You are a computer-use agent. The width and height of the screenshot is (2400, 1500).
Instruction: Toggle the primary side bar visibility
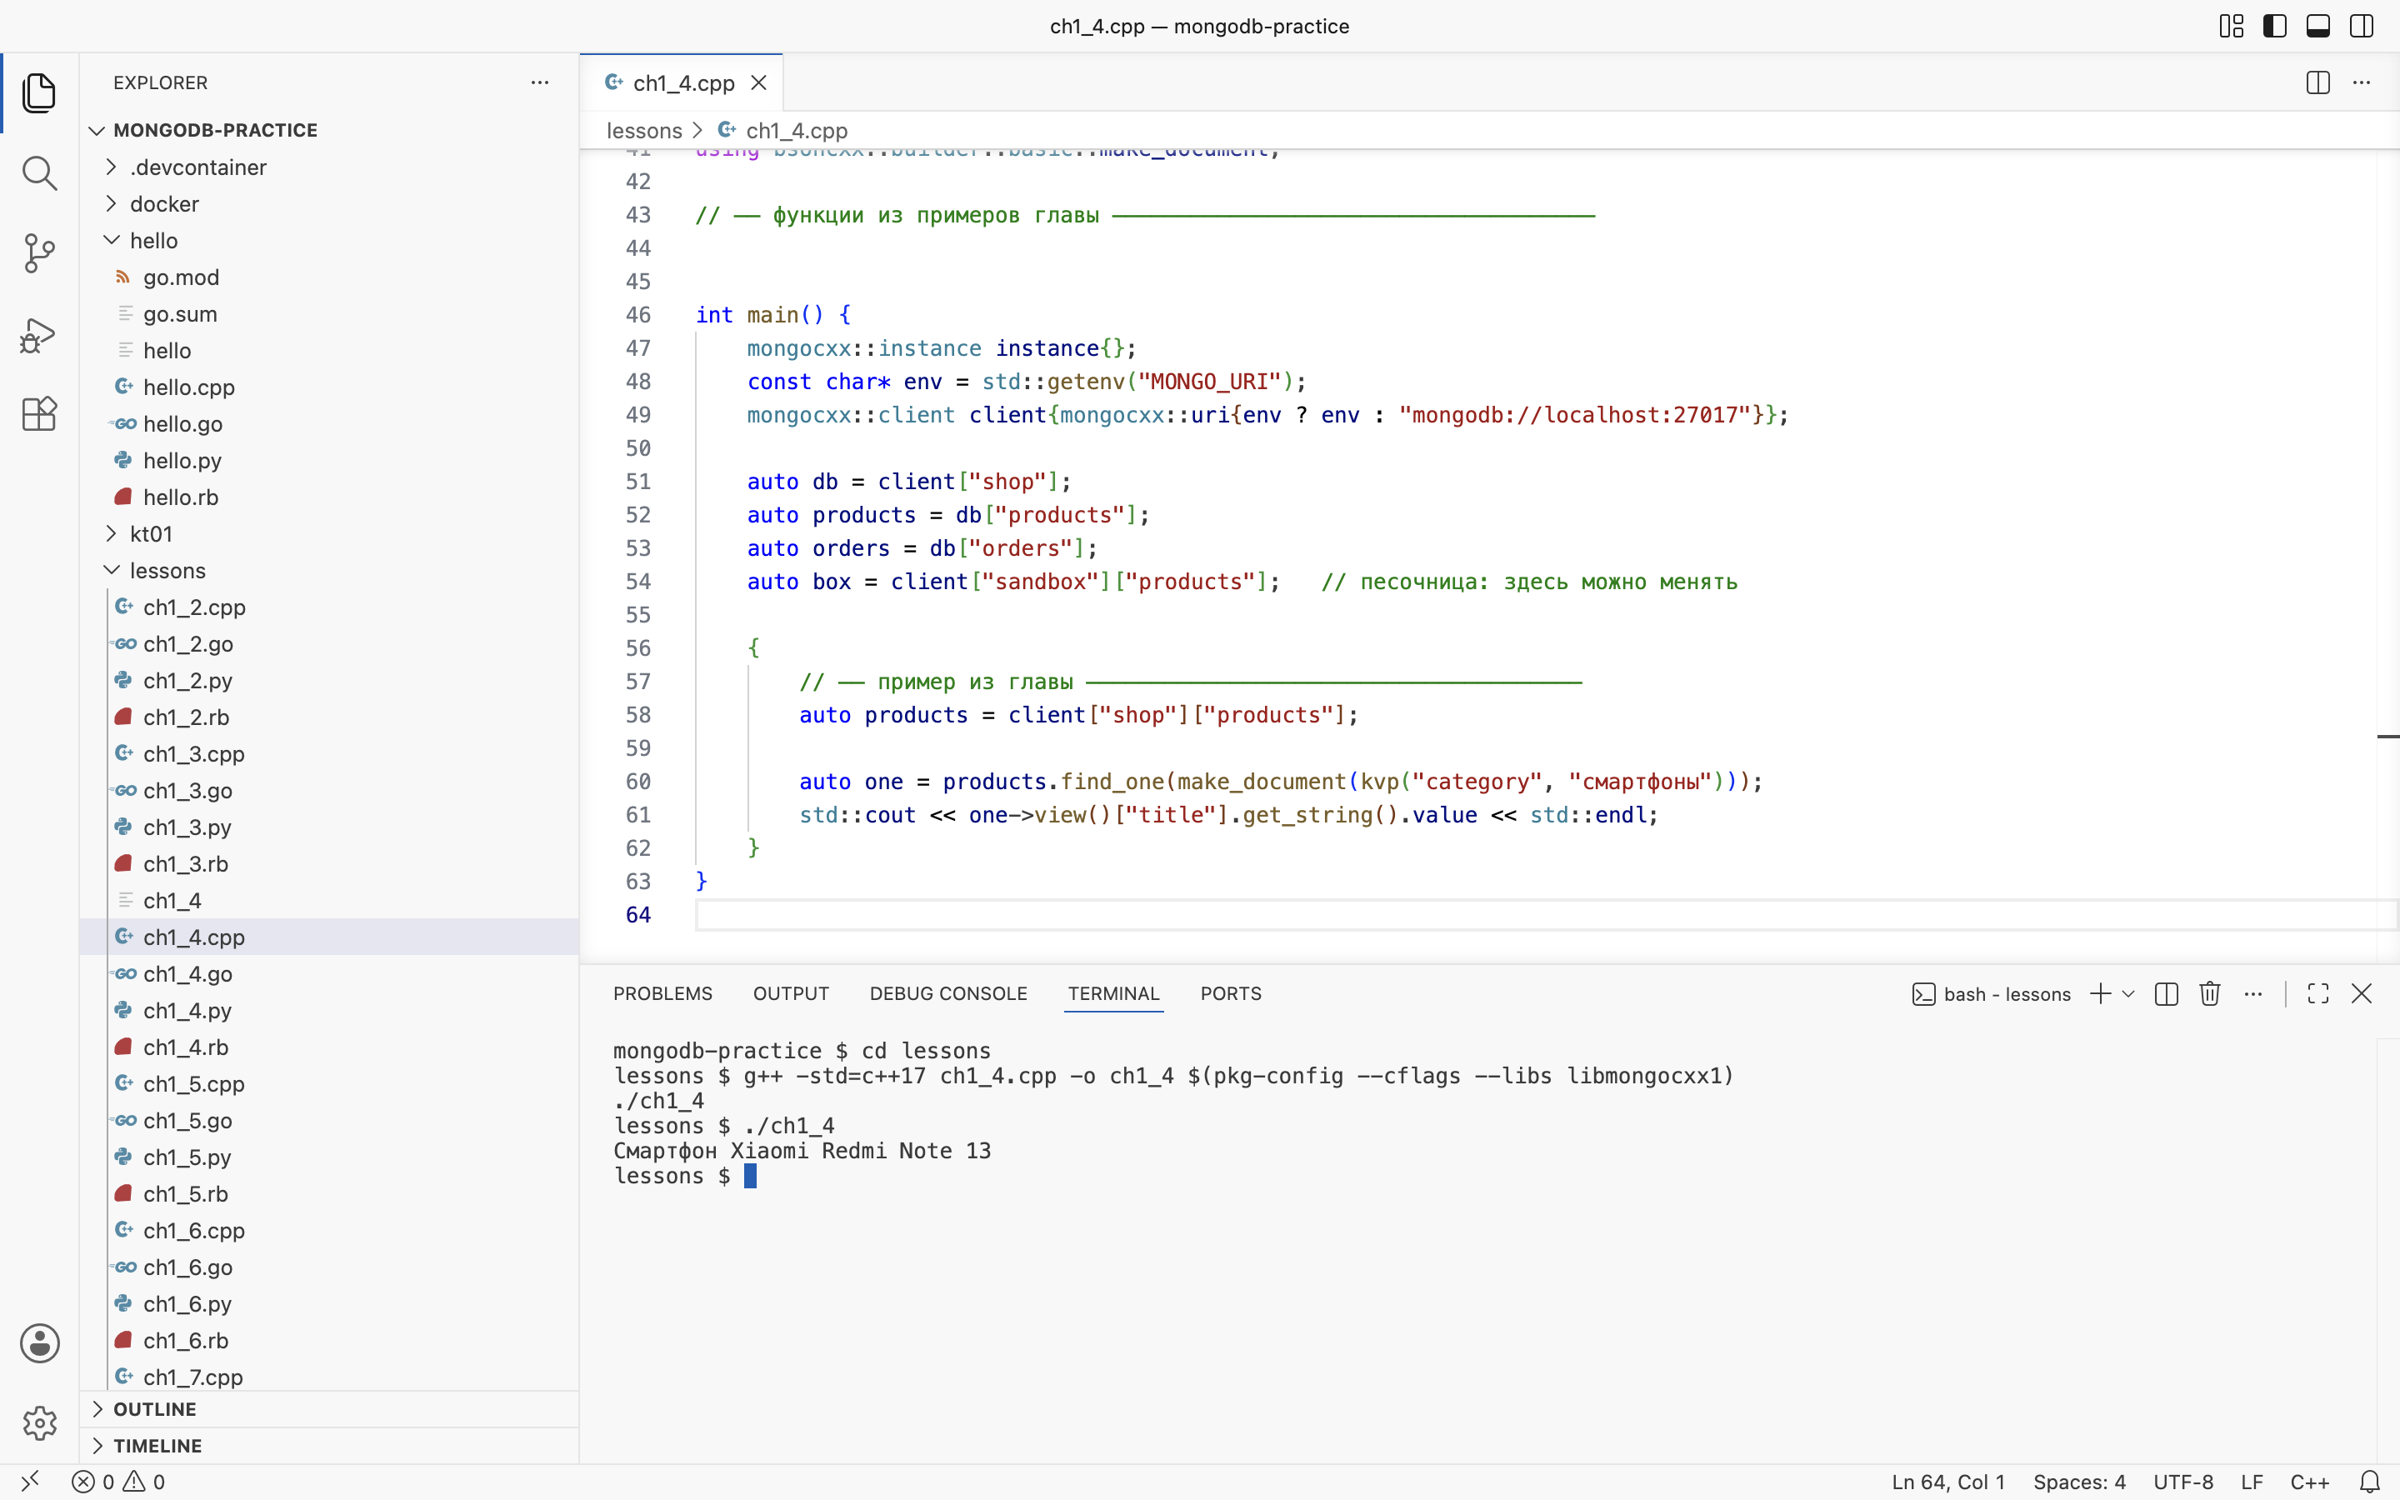(2275, 26)
